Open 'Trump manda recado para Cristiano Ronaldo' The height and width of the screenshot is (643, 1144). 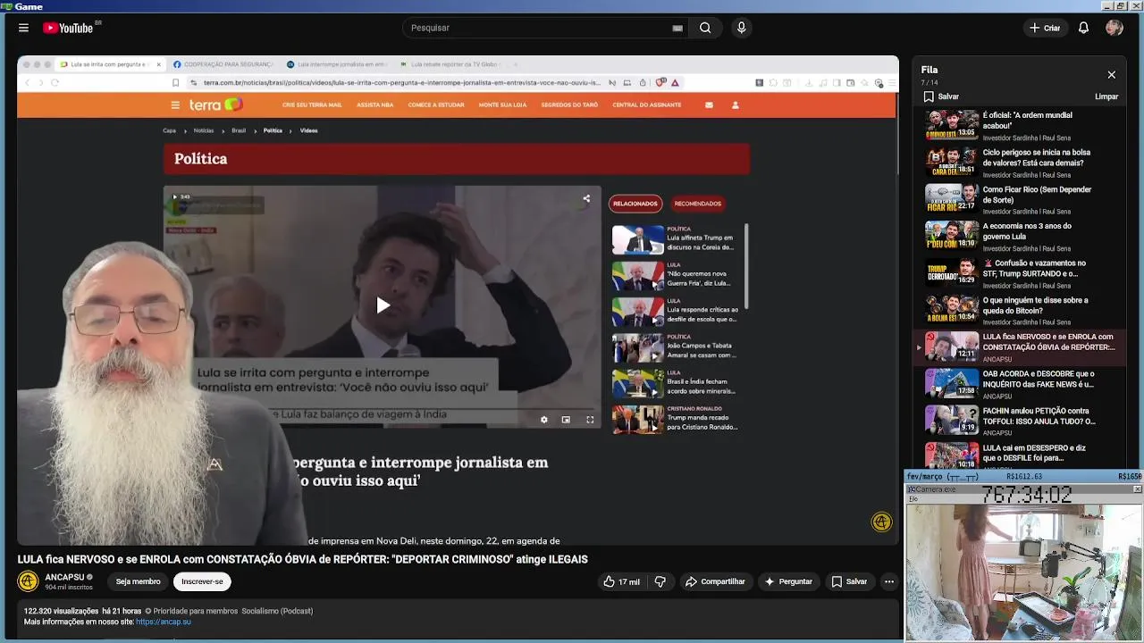click(x=674, y=420)
